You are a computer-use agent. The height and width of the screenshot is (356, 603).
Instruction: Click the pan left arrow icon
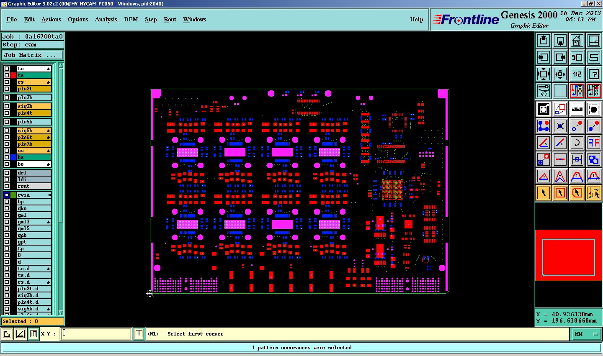544,57
